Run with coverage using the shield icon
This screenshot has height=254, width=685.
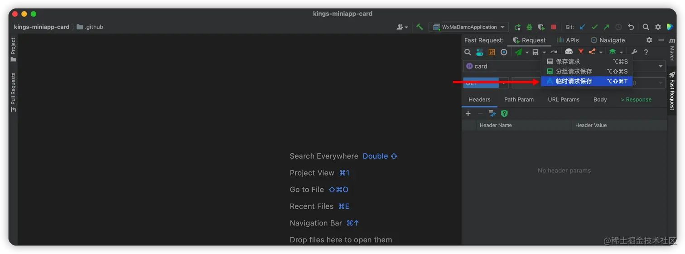(x=541, y=27)
